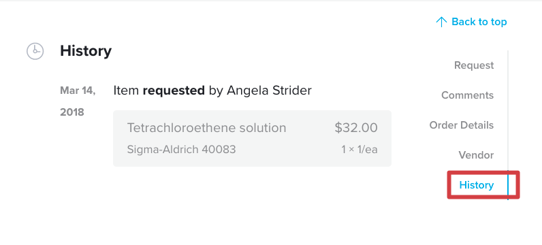Screen dimensions: 542x245
Task: Click the blue active indicator bar beside History
Action: click(x=508, y=185)
